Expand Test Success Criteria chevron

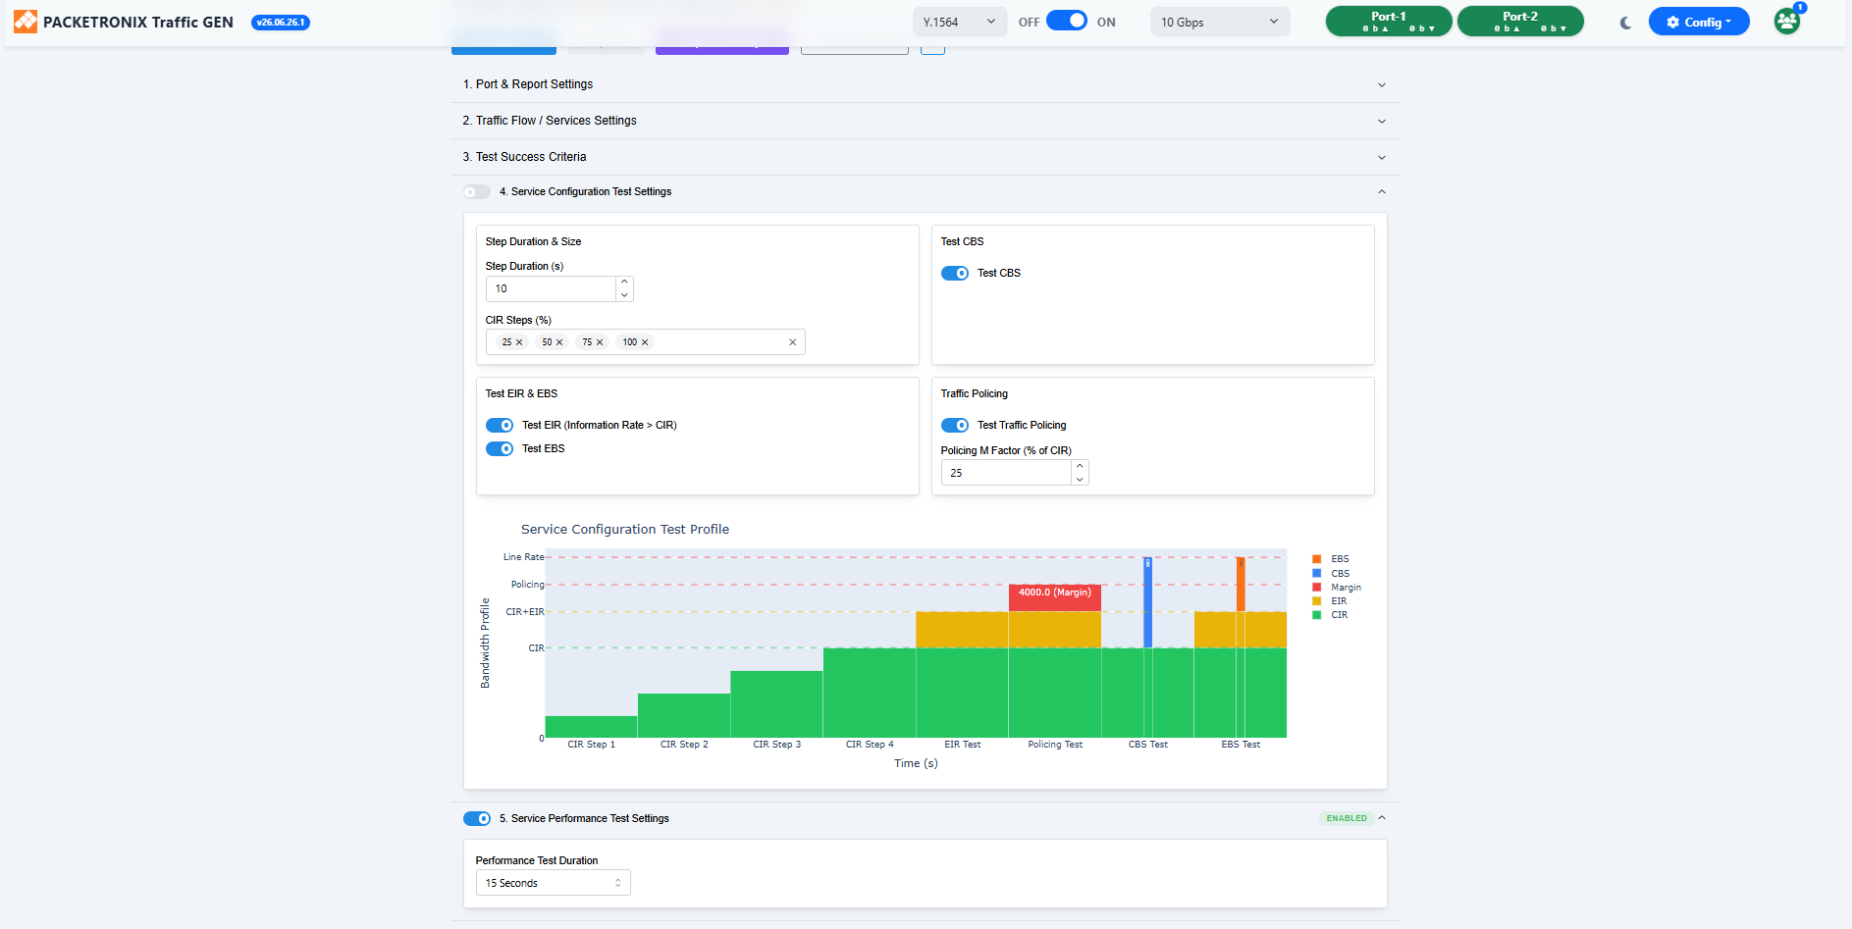[x=1382, y=158]
